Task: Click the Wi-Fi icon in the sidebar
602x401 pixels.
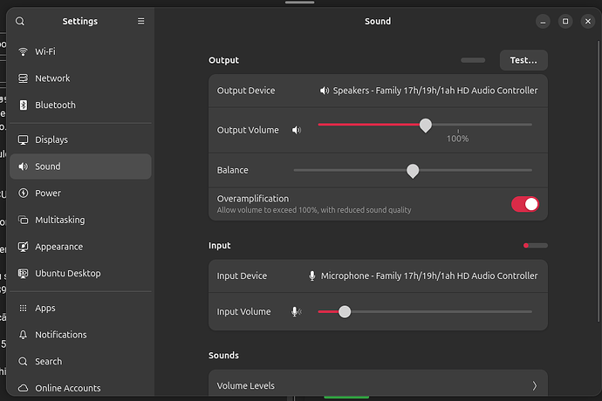Action: [23, 51]
